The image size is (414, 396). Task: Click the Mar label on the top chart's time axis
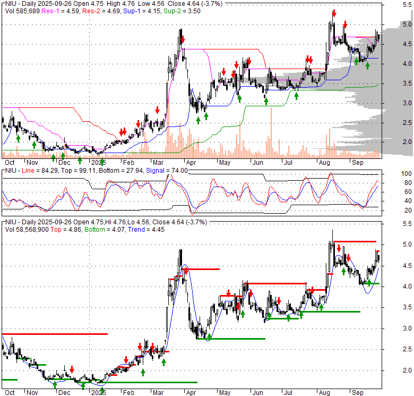158,163
